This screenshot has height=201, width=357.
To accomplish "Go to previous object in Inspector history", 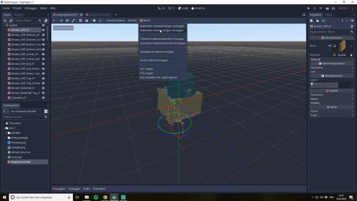I will [x=342, y=21].
